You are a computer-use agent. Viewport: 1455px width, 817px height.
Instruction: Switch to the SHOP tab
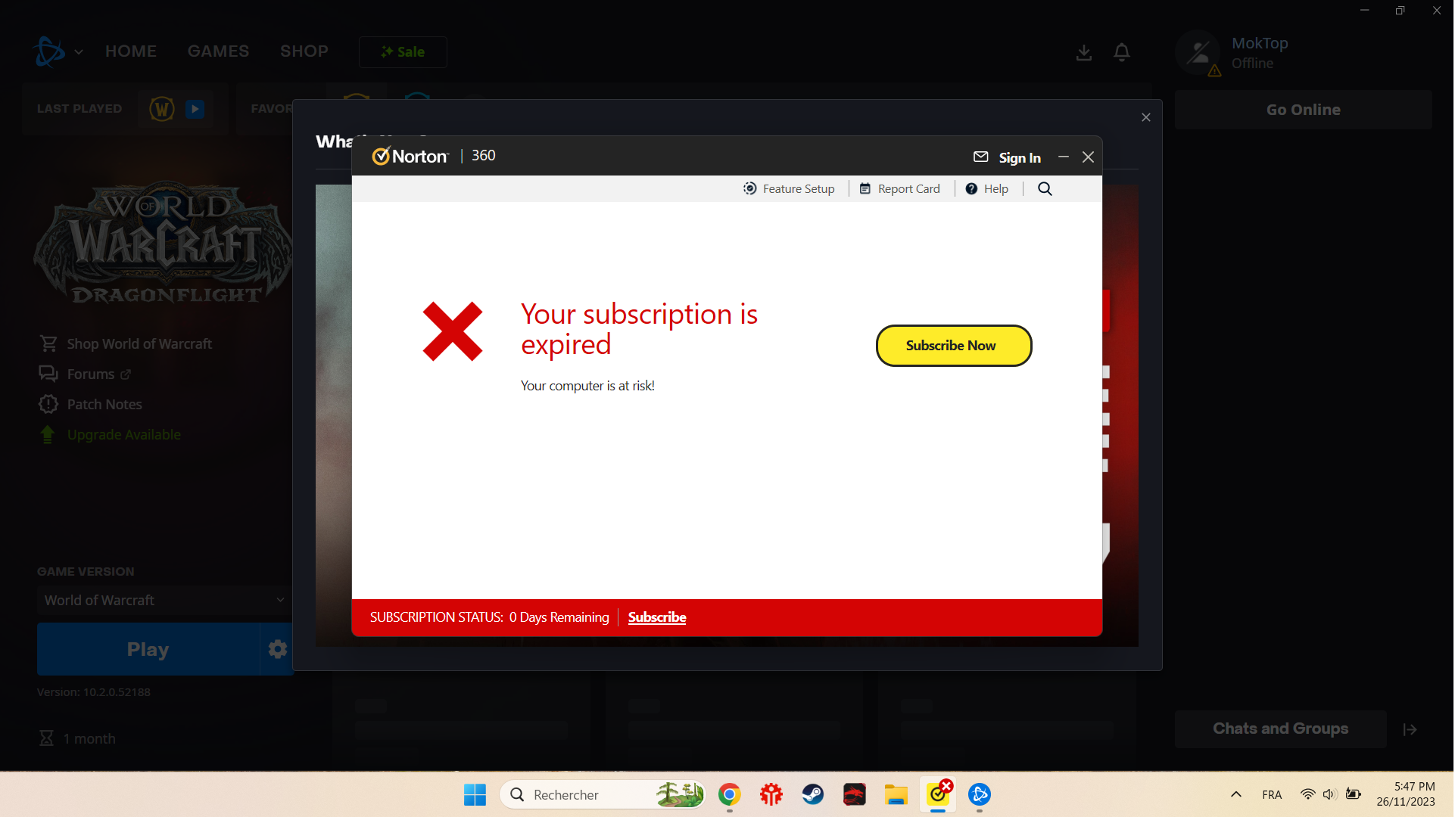point(304,51)
